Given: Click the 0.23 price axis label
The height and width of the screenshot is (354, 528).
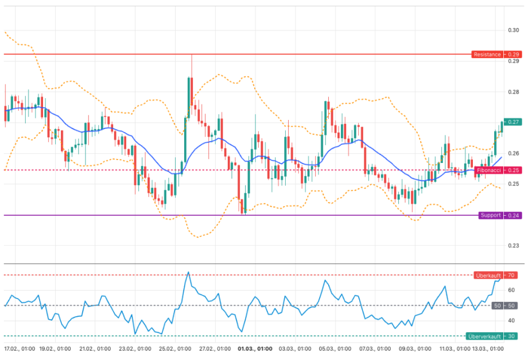Looking at the screenshot, I should pyautogui.click(x=513, y=246).
